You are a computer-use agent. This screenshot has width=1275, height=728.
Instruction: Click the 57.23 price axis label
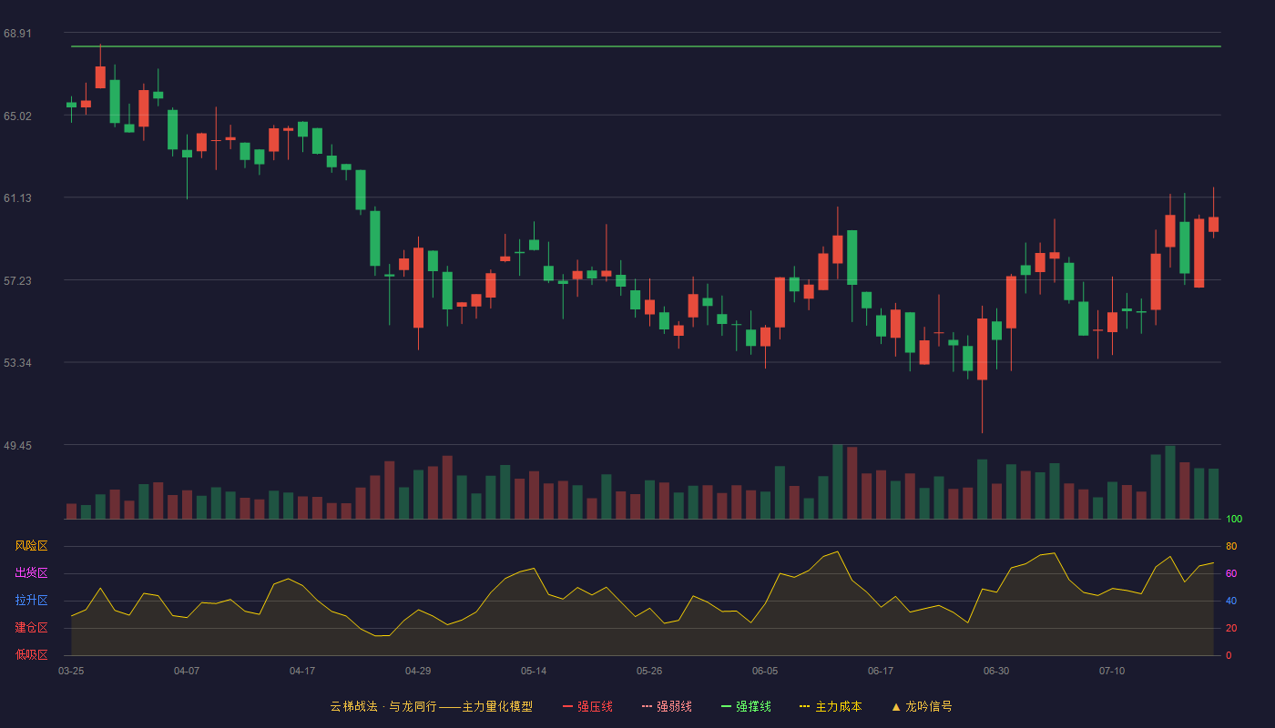point(17,280)
